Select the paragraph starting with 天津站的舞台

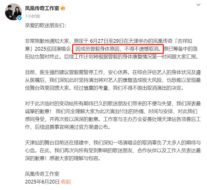point(113,150)
